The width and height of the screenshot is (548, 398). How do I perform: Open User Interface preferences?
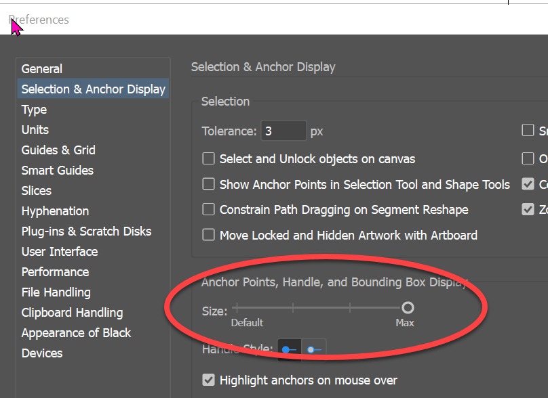click(58, 251)
